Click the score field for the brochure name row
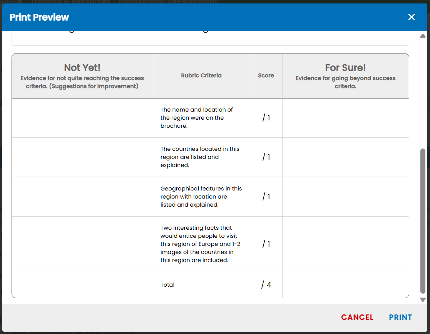 coord(266,118)
